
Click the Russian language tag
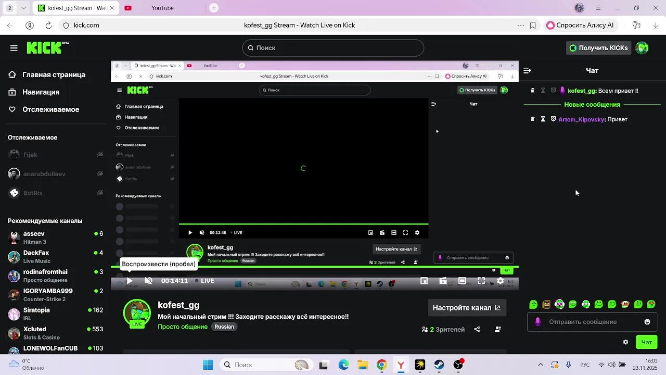224,327
